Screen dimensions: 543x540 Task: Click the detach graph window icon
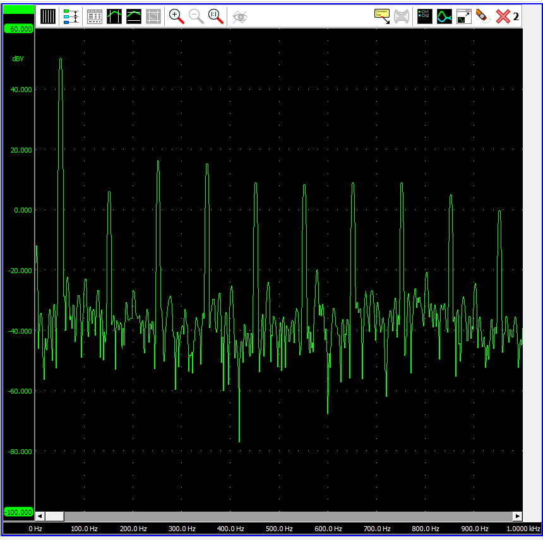[464, 16]
